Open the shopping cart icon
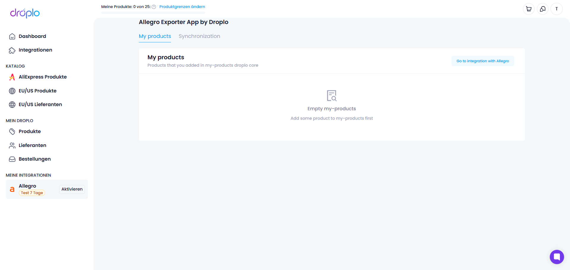This screenshot has height=270, width=570. click(x=529, y=9)
